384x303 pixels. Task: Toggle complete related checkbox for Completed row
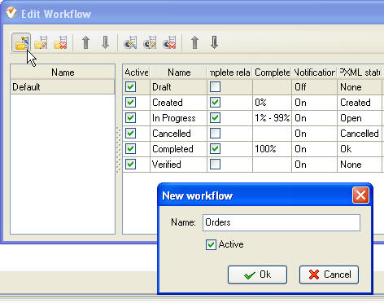click(x=215, y=149)
